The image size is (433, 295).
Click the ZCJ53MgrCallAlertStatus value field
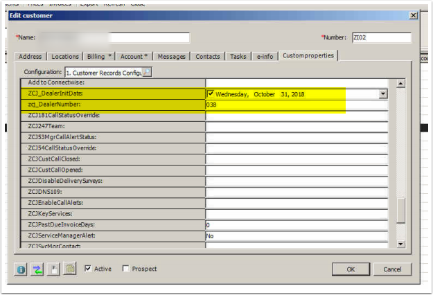(297, 138)
